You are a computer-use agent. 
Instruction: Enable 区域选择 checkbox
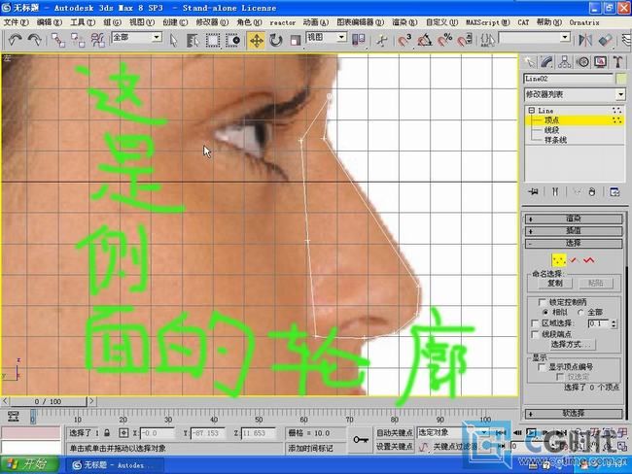pyautogui.click(x=536, y=323)
